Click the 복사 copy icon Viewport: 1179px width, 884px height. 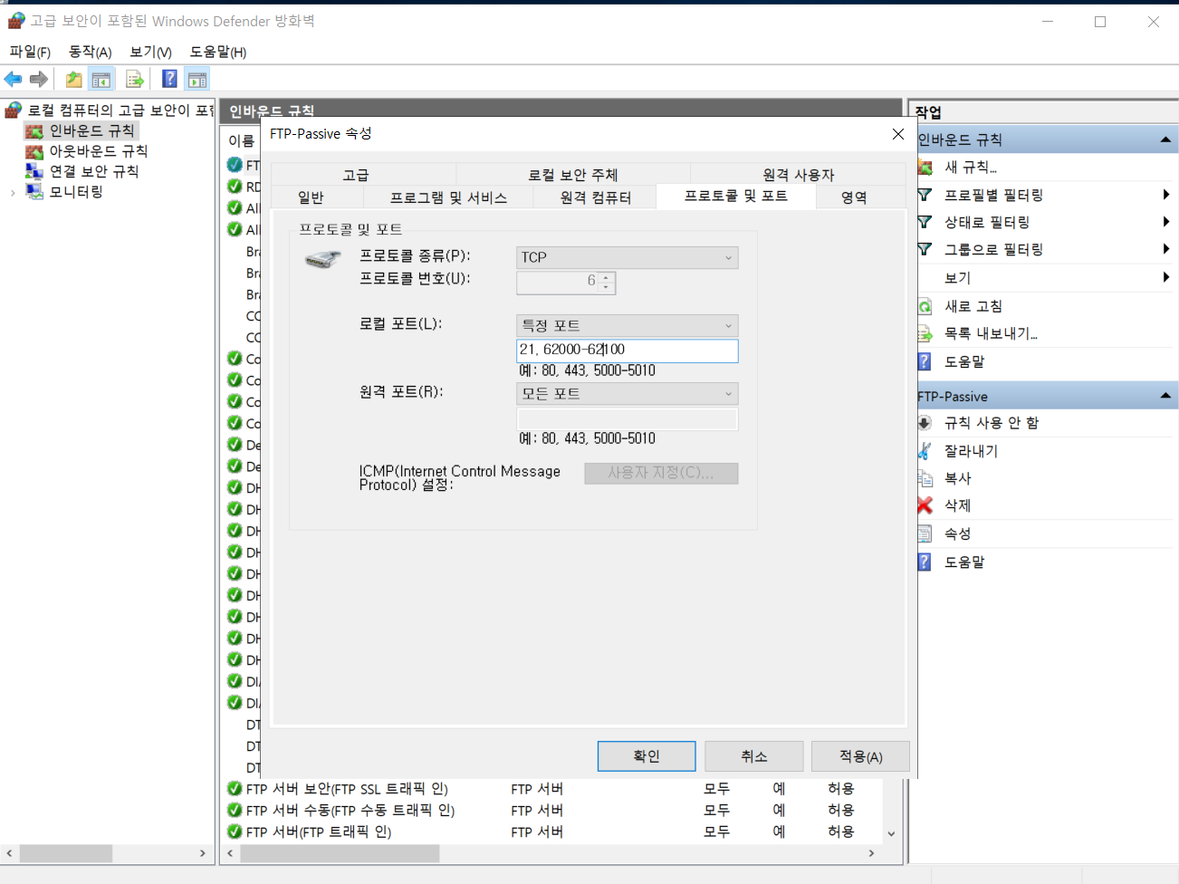pyautogui.click(x=925, y=478)
